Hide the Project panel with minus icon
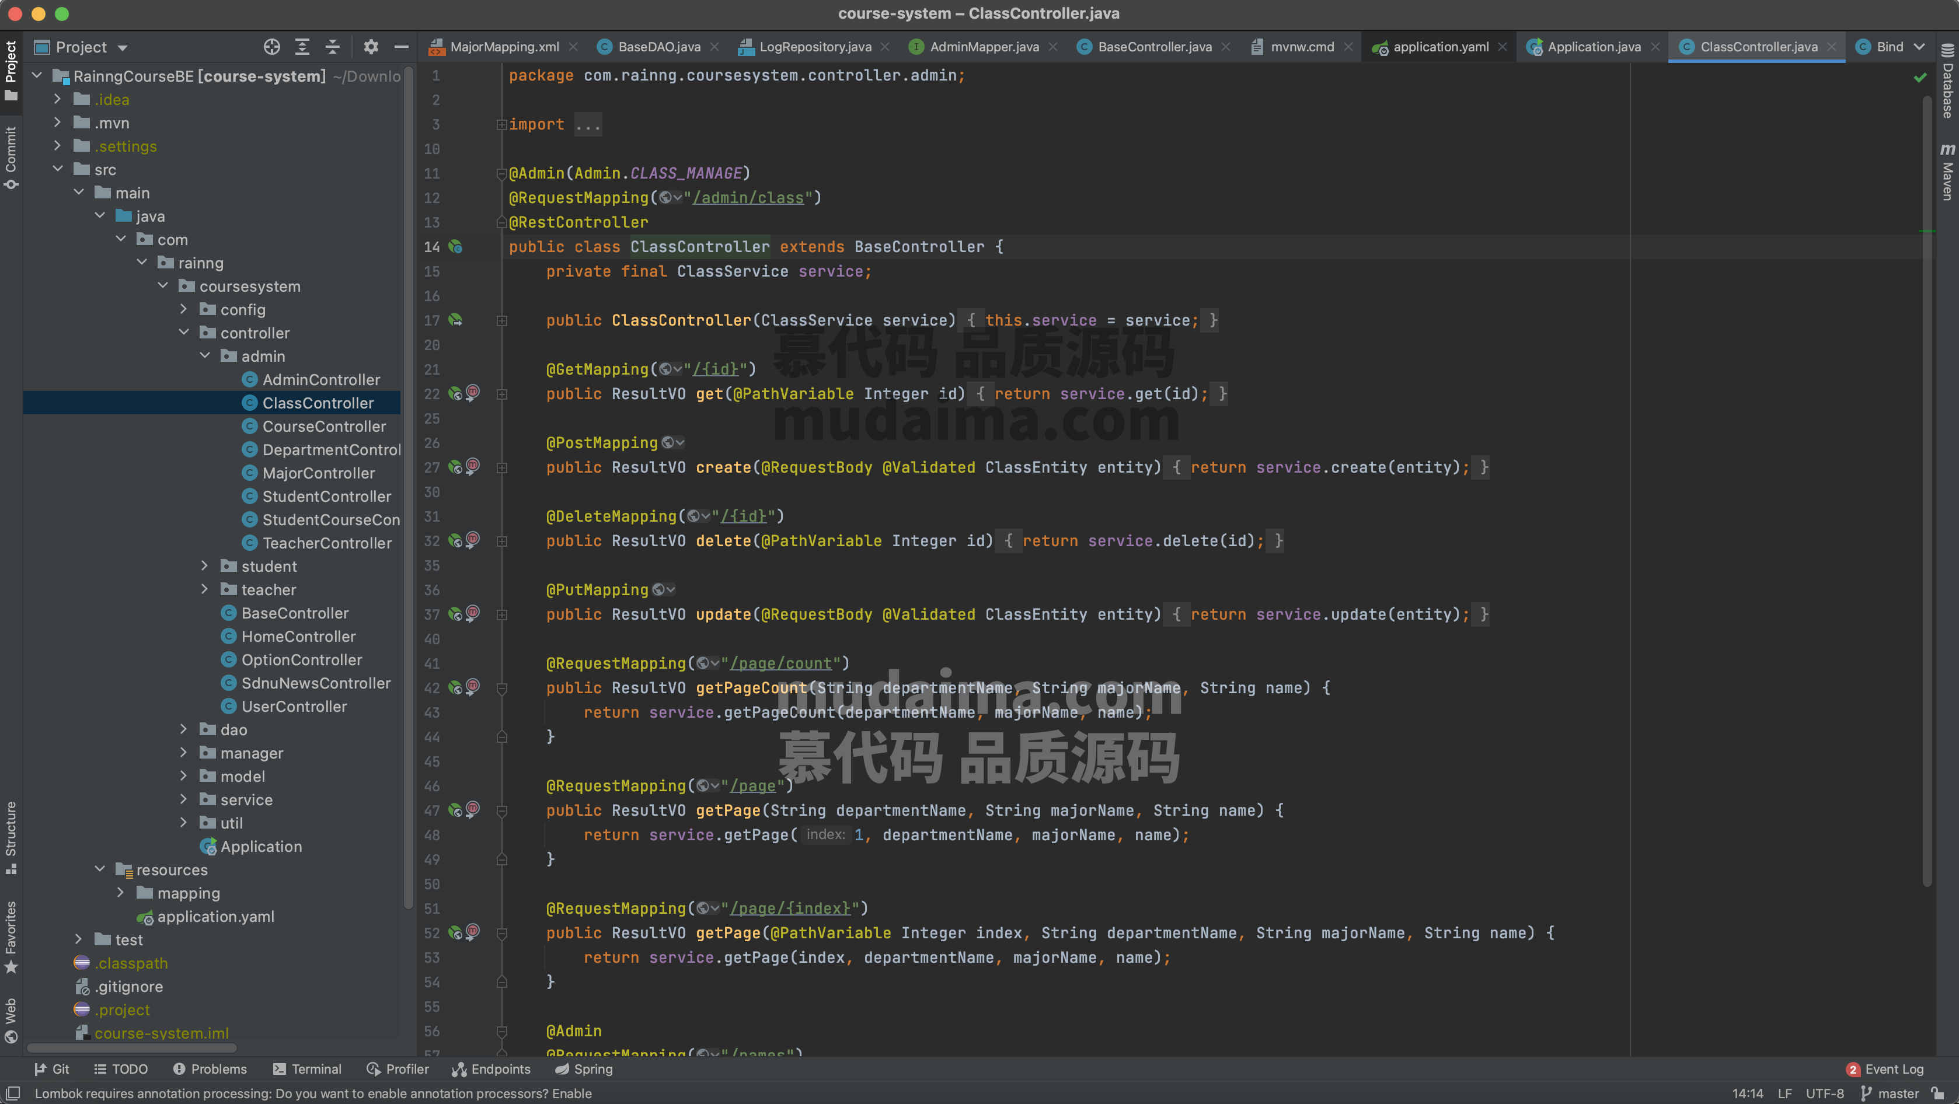Viewport: 1959px width, 1104px height. pos(401,47)
